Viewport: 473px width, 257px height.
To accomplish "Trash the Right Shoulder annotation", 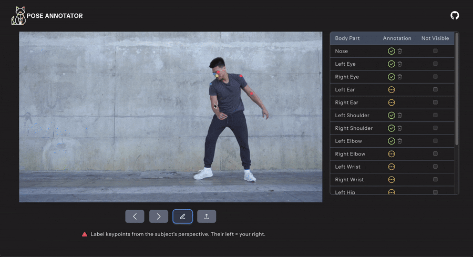I will 400,128.
